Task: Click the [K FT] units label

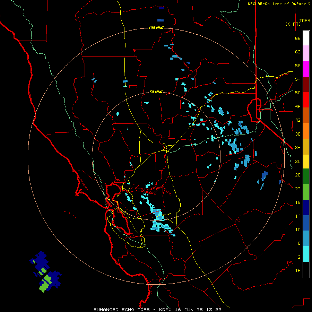Action: (293, 24)
